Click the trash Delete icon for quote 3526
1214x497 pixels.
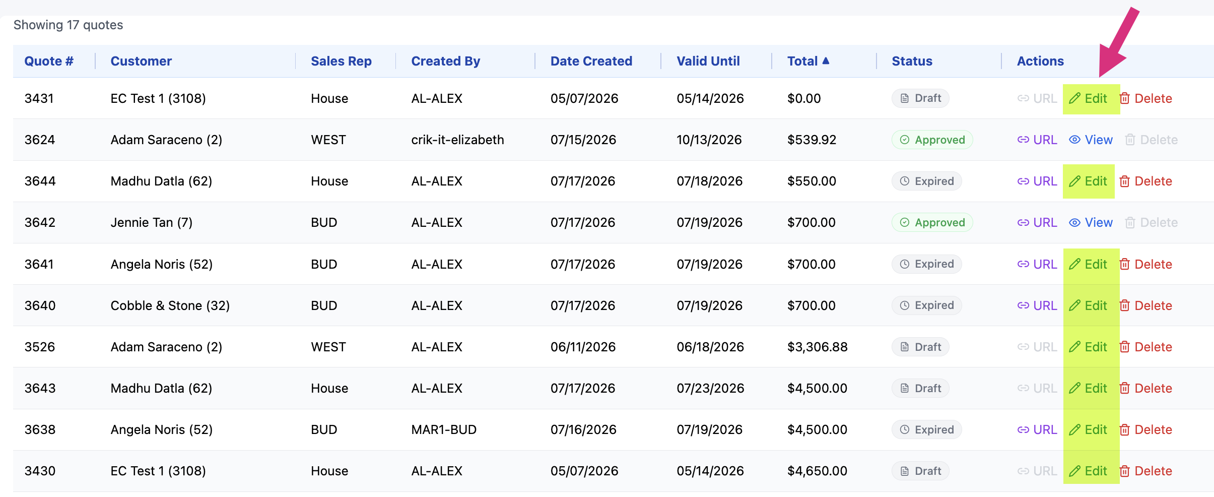click(x=1125, y=347)
